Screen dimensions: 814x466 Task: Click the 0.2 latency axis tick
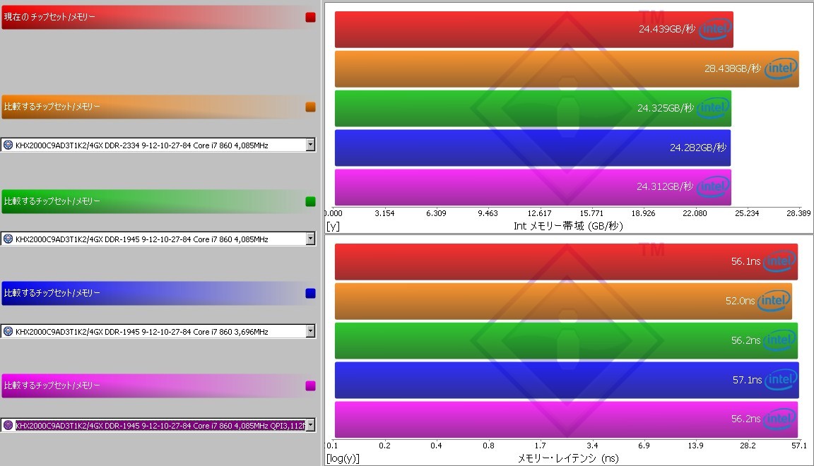(384, 446)
